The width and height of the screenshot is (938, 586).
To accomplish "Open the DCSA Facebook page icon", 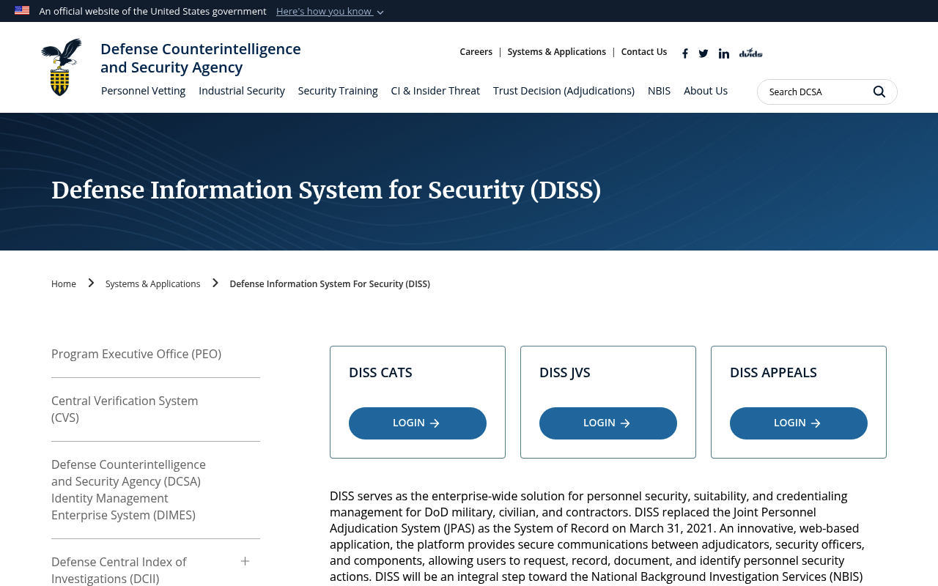I will point(685,53).
